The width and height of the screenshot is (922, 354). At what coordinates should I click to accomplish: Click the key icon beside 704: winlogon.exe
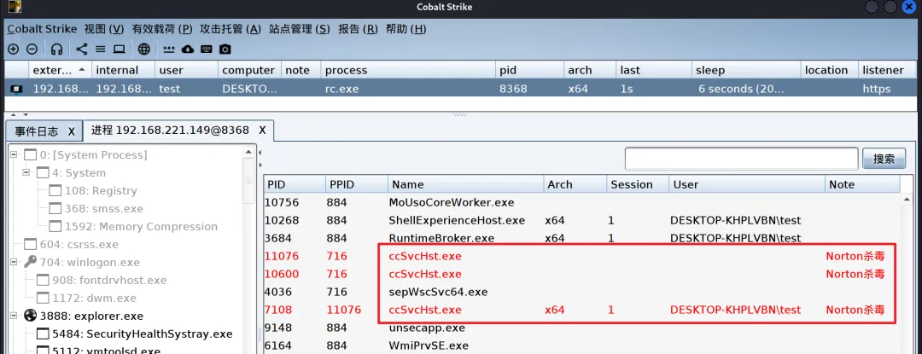(x=31, y=263)
